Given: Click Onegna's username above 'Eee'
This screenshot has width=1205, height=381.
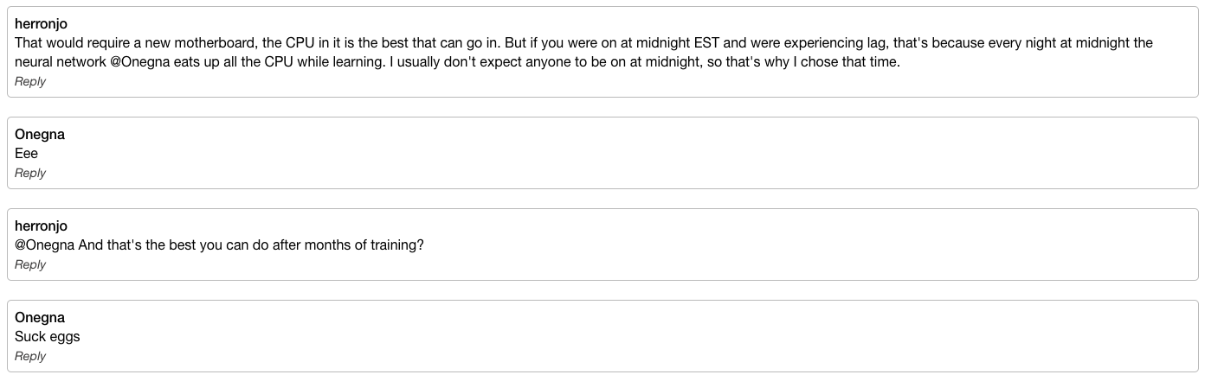Looking at the screenshot, I should point(40,135).
